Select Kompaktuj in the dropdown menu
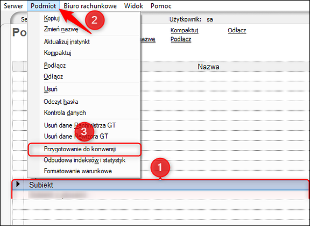This screenshot has width=310, height=226. (x=84, y=53)
